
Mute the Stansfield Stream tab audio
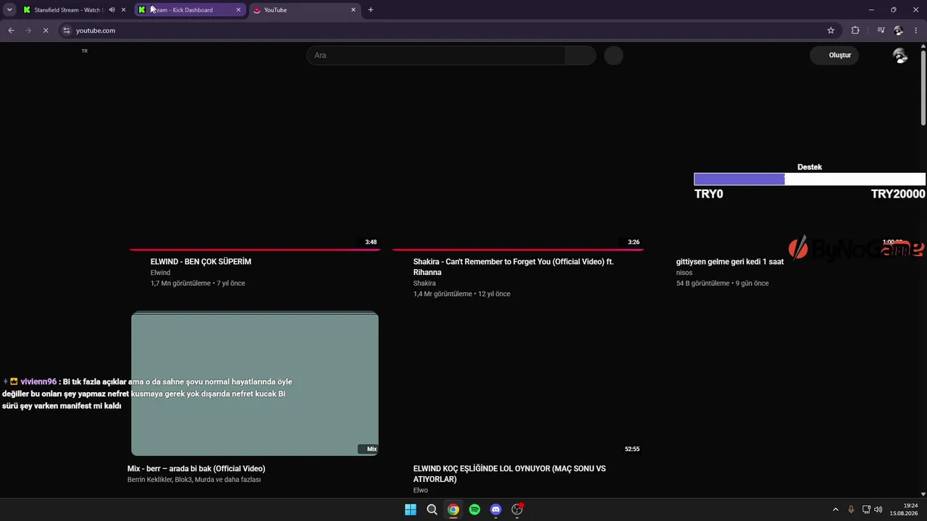[x=112, y=10]
